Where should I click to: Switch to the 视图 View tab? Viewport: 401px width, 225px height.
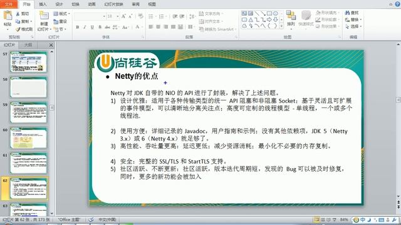(152, 4)
